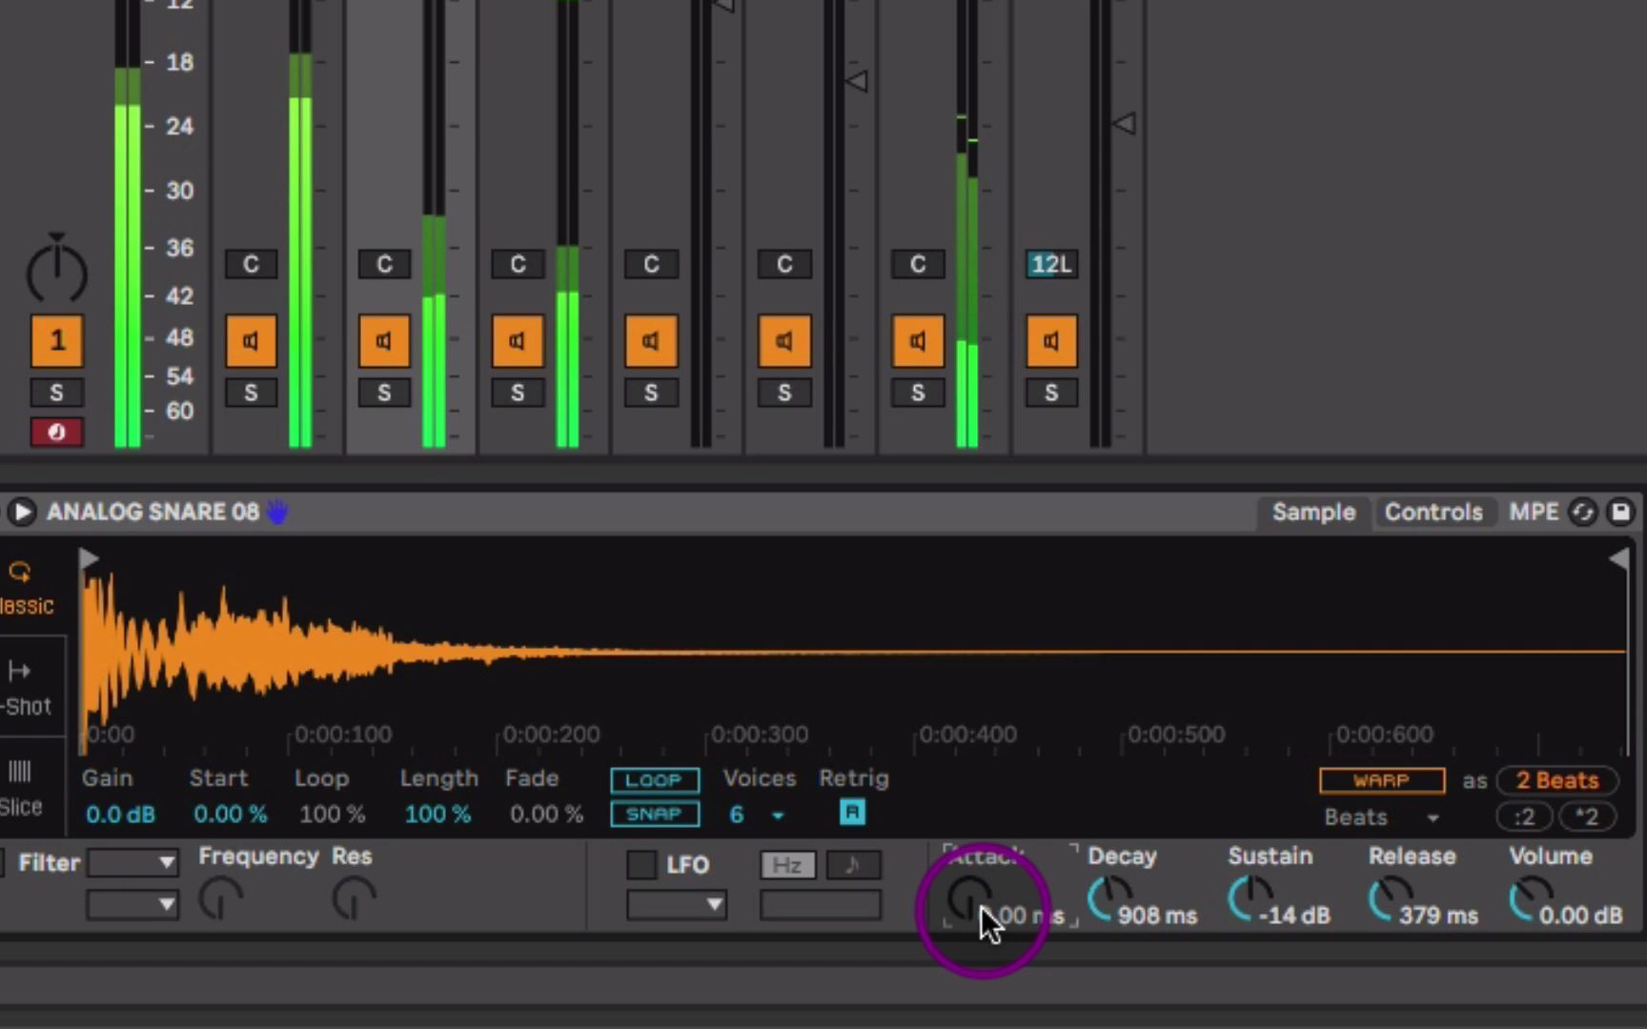1647x1029 pixels.
Task: Switch to the Controls tab
Action: 1433,512
